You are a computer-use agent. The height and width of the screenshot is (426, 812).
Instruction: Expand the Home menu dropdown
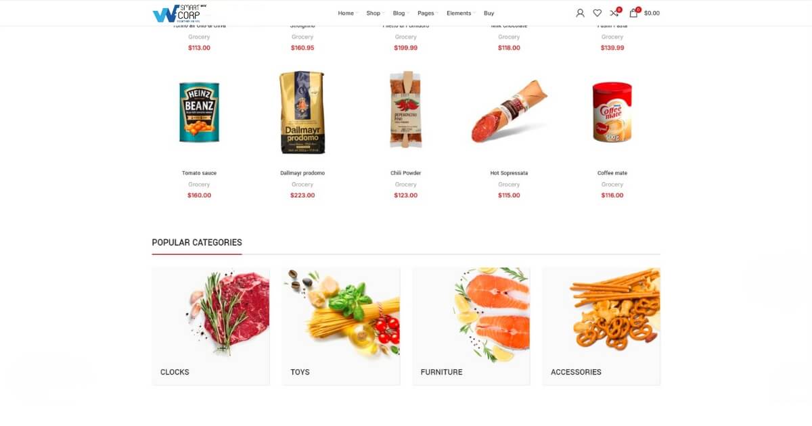(347, 13)
